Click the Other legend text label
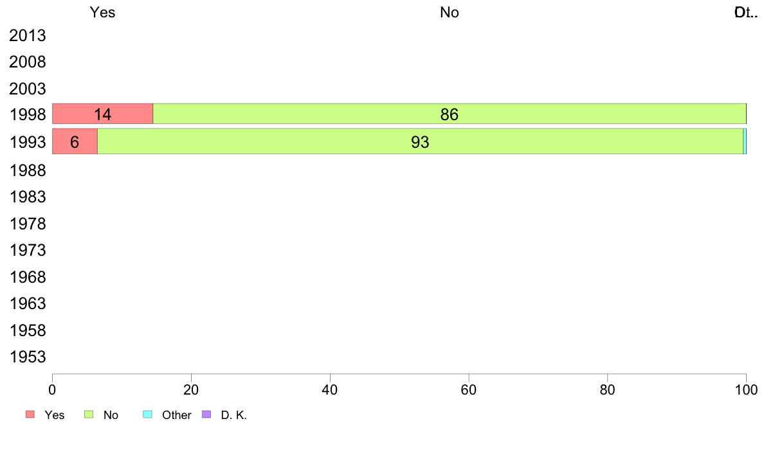 tap(177, 415)
